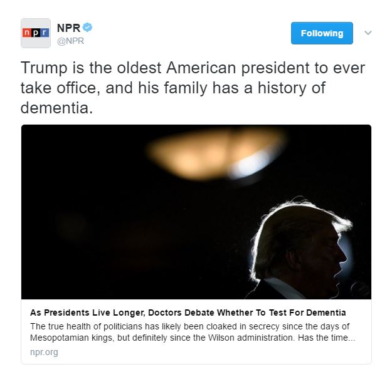Viewport: 392px width, 372px height.
Task: Expand the tweet options chevron menu
Action: [368, 33]
